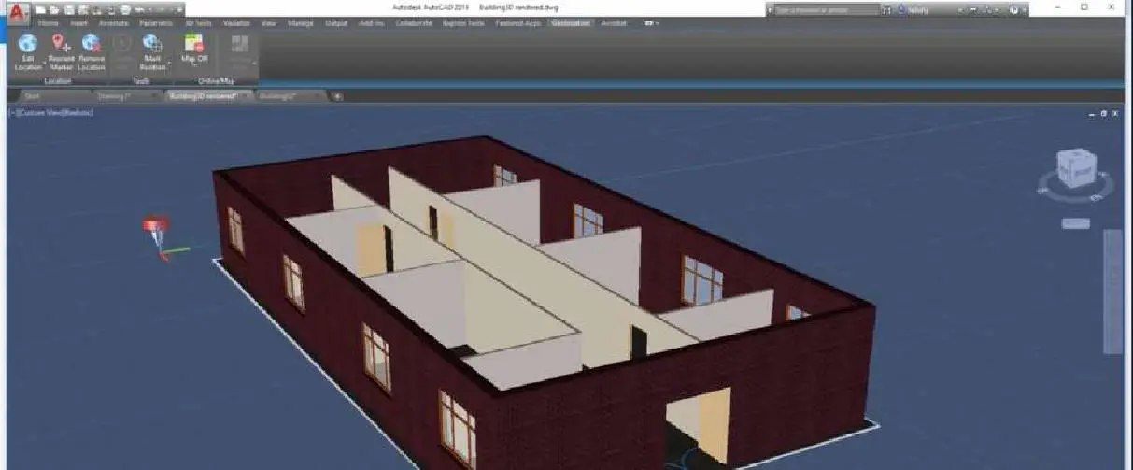Click Plot printer icon in quick access toolbar
This screenshot has height=470, width=1133.
point(124,8)
